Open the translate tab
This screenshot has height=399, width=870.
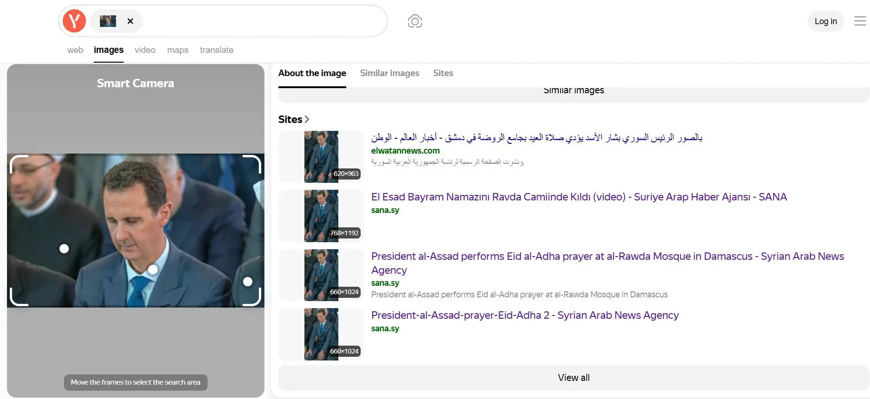pyautogui.click(x=217, y=50)
